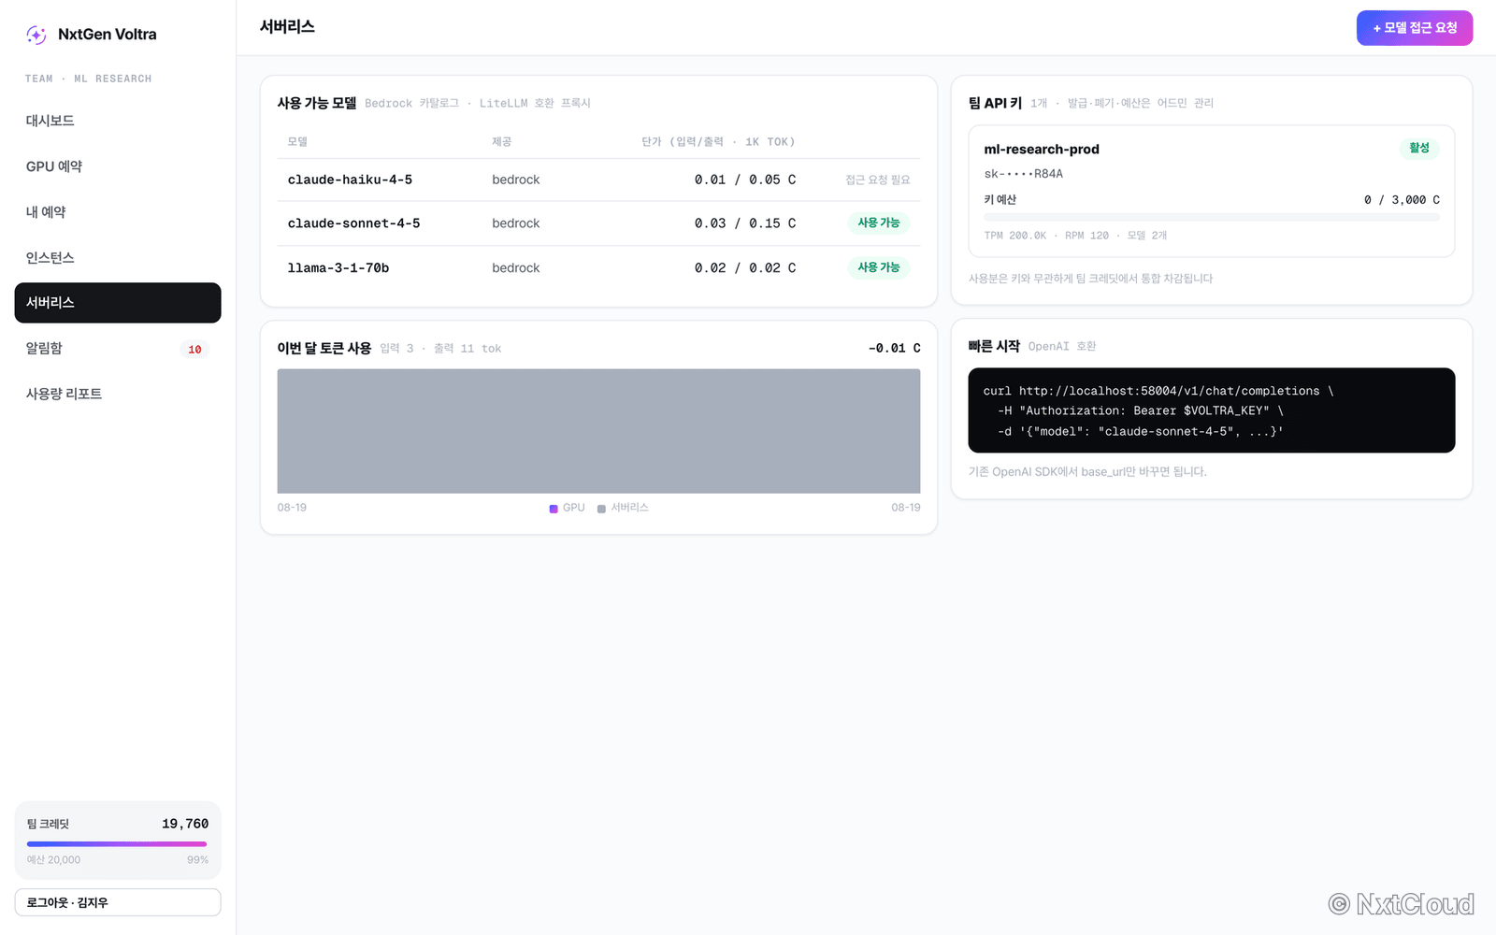This screenshot has width=1496, height=935.
Task: Click the 키 예산 progress bar
Action: coord(1212,217)
